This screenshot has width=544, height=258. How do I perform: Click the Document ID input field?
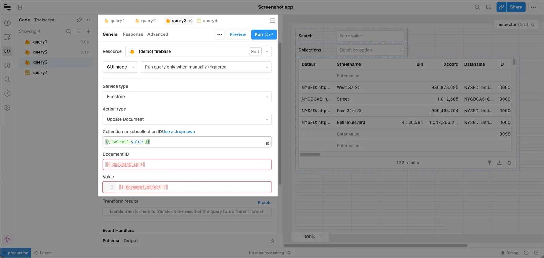point(187,165)
